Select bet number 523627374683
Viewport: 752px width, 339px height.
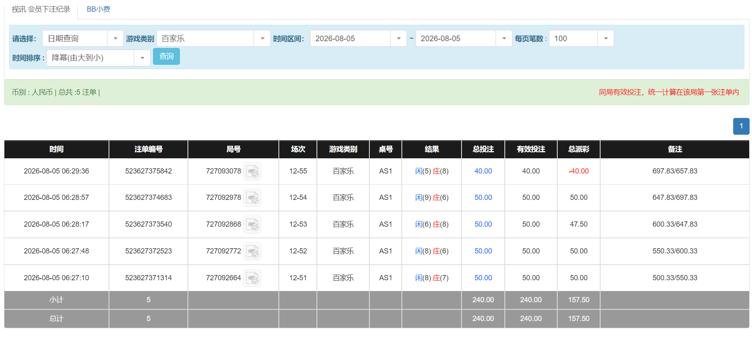[x=148, y=197]
